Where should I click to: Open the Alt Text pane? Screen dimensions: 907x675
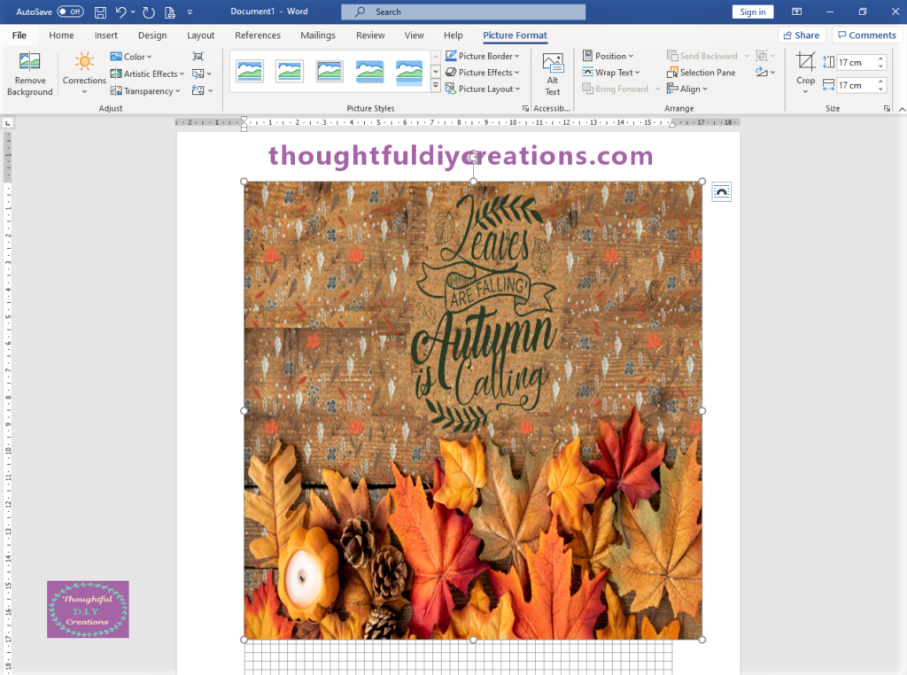[553, 74]
